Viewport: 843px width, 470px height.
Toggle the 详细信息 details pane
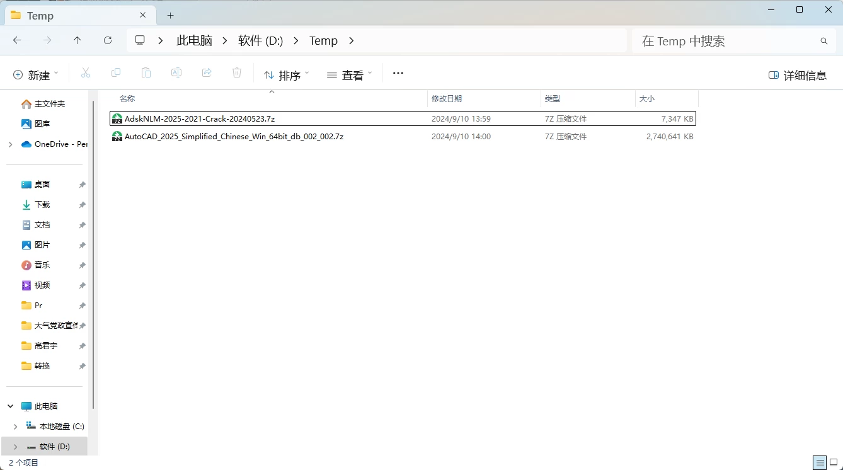[x=798, y=75]
